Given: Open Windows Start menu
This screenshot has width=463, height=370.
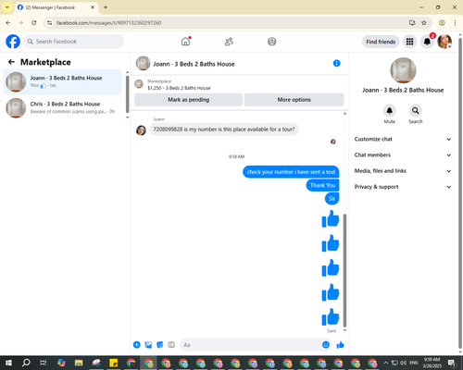Looking at the screenshot, I should (x=8, y=363).
